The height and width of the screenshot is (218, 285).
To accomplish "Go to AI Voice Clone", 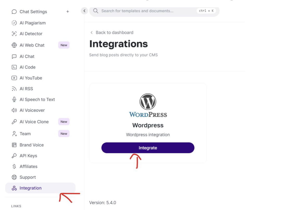I will point(34,121).
